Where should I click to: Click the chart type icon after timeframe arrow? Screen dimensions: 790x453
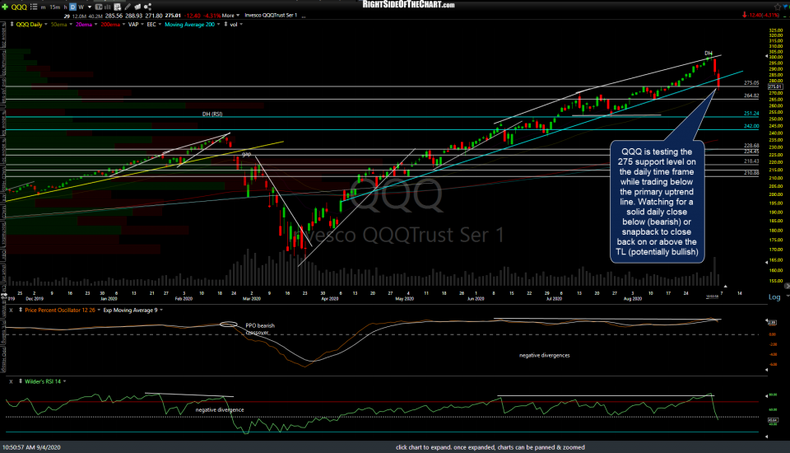pos(98,7)
